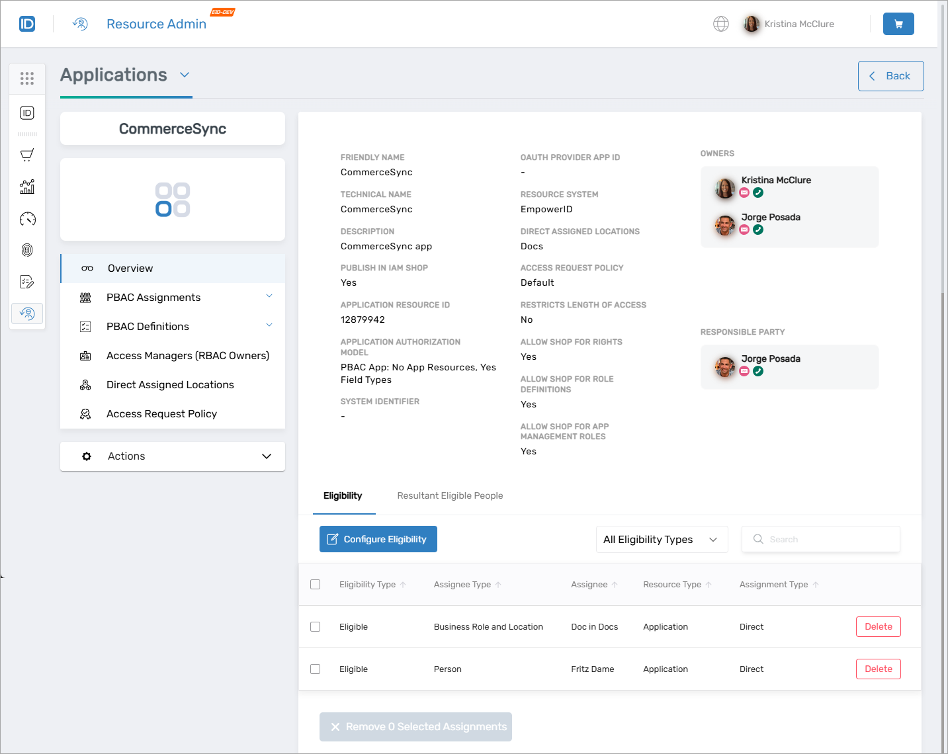This screenshot has width=948, height=754.
Task: Click the Access Request Policy ribbon icon
Action: click(x=85, y=414)
